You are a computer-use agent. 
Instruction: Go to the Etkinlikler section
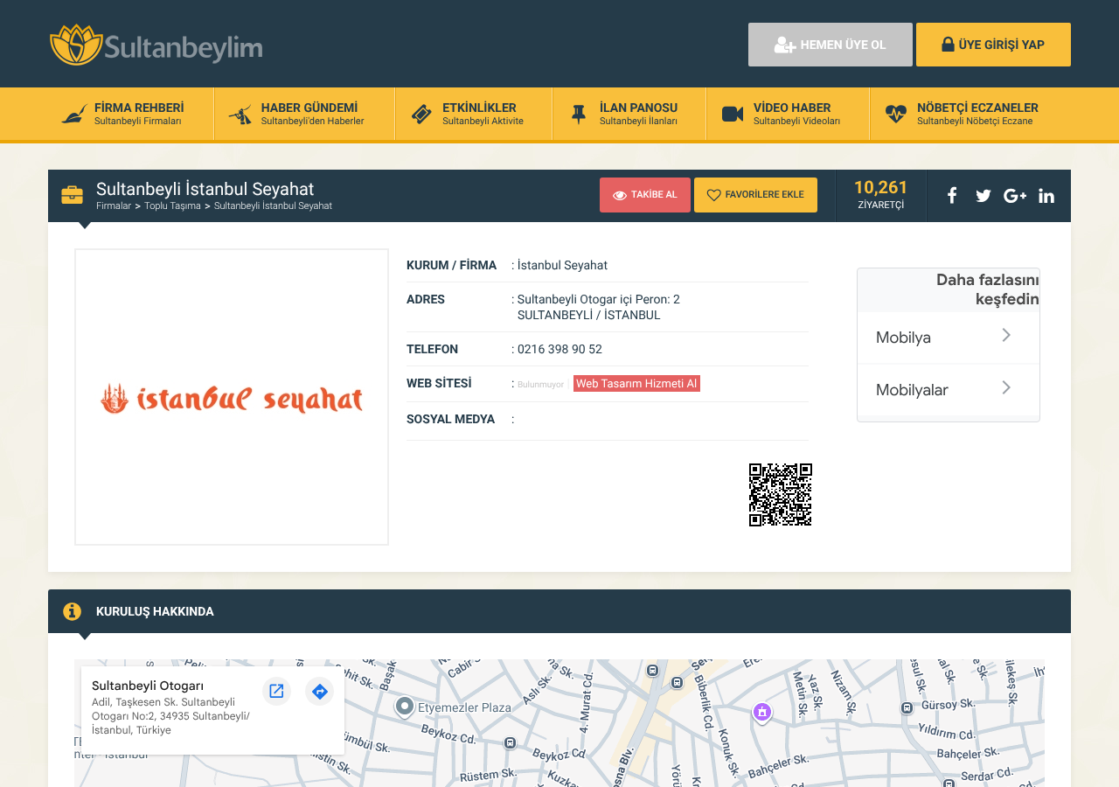(474, 114)
